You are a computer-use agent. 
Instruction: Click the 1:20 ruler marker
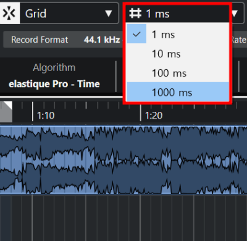point(154,116)
